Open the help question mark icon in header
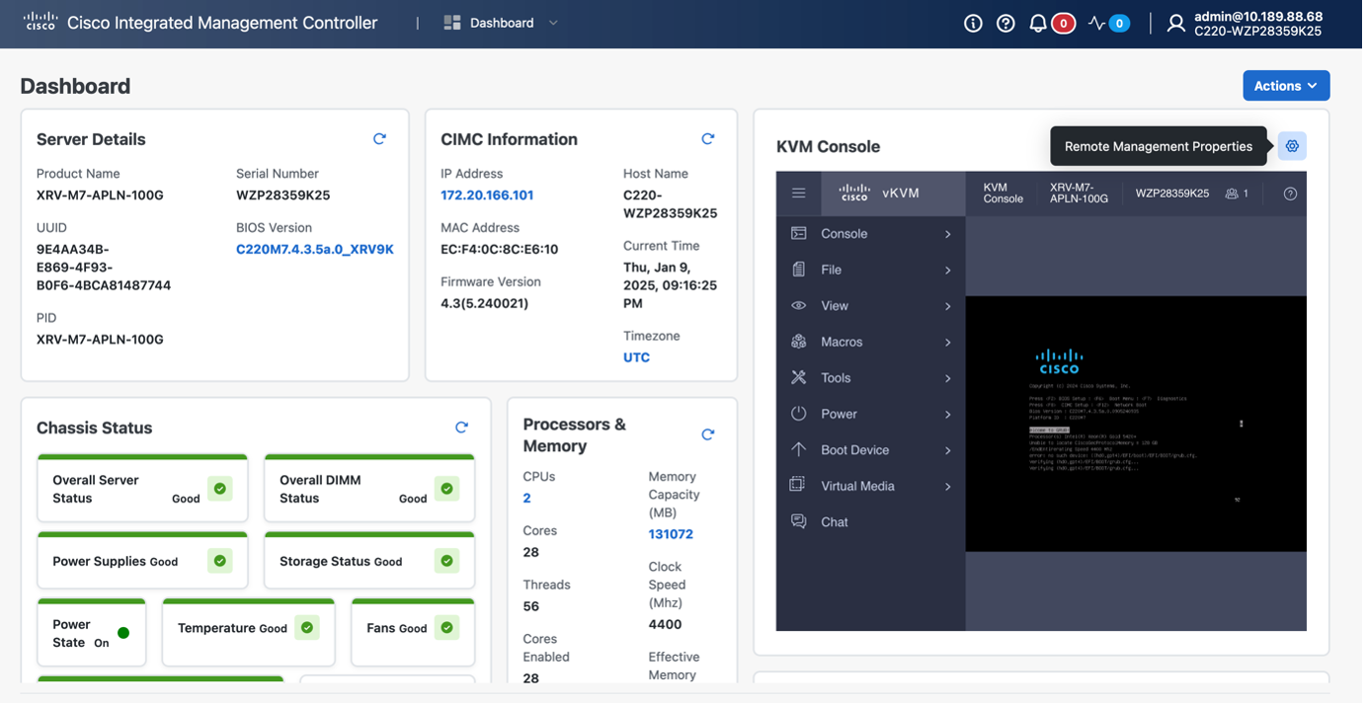The image size is (1367, 706). click(1005, 24)
